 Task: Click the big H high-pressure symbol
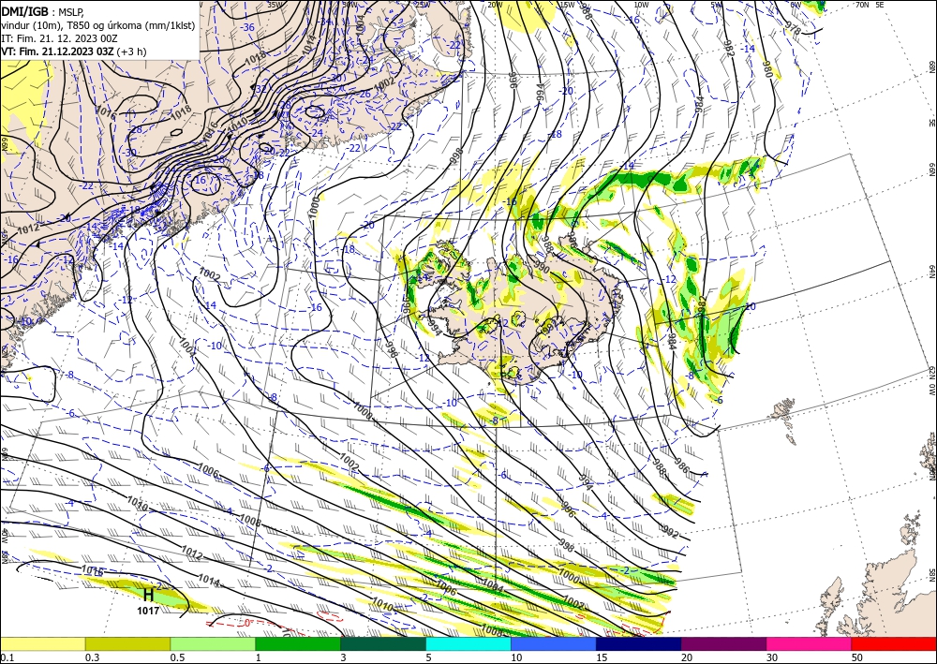(x=148, y=595)
